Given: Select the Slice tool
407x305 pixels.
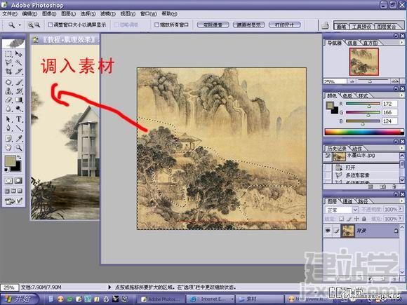Looking at the screenshot, I should pos(18,71).
